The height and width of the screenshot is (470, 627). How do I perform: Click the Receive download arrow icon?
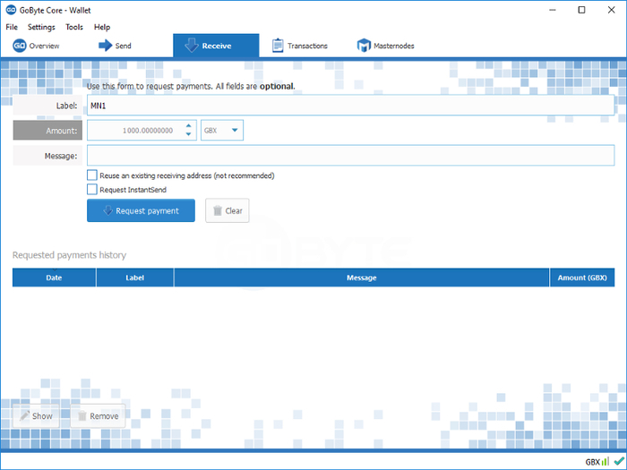191,46
